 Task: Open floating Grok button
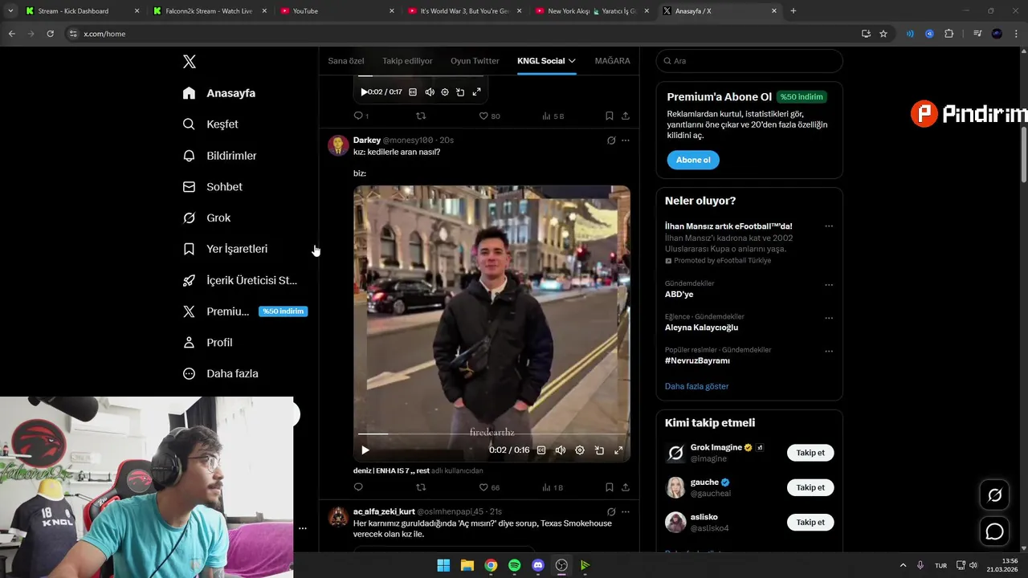994,495
